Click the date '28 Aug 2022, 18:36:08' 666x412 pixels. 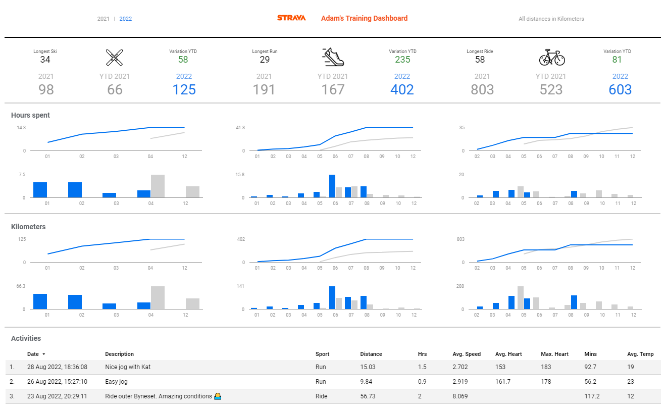point(57,367)
